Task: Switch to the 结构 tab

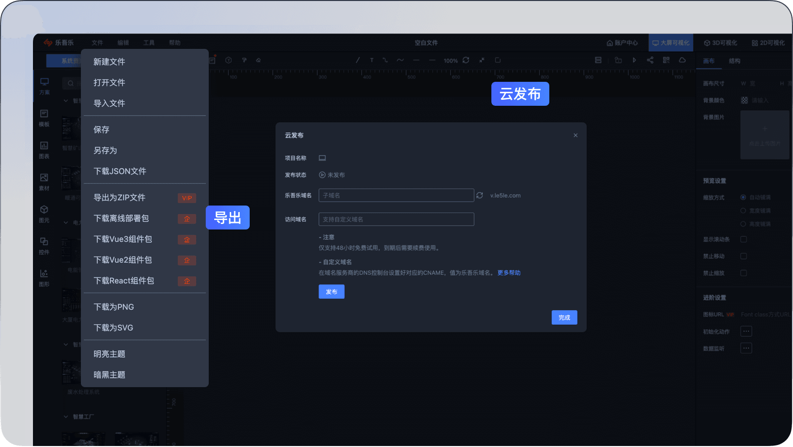Action: click(x=735, y=61)
